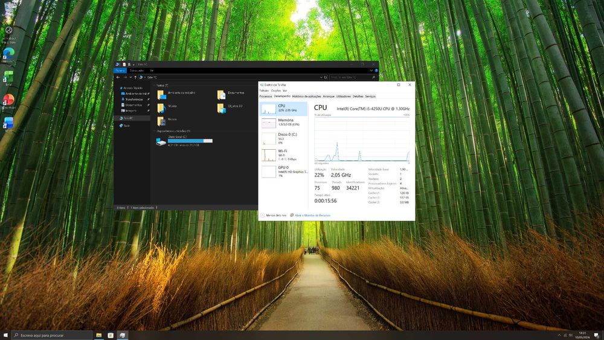Image resolution: width=604 pixels, height=340 pixels.
Task: Open the Serviços tab
Action: coord(370,96)
